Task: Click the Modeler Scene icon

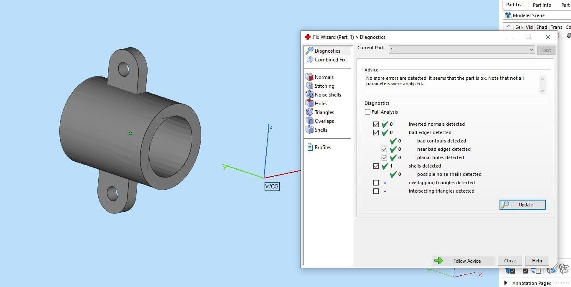Action: point(508,15)
